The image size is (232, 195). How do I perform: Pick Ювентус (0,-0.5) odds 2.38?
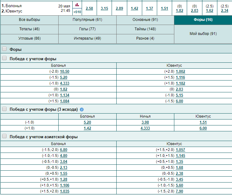[x=179, y=173]
